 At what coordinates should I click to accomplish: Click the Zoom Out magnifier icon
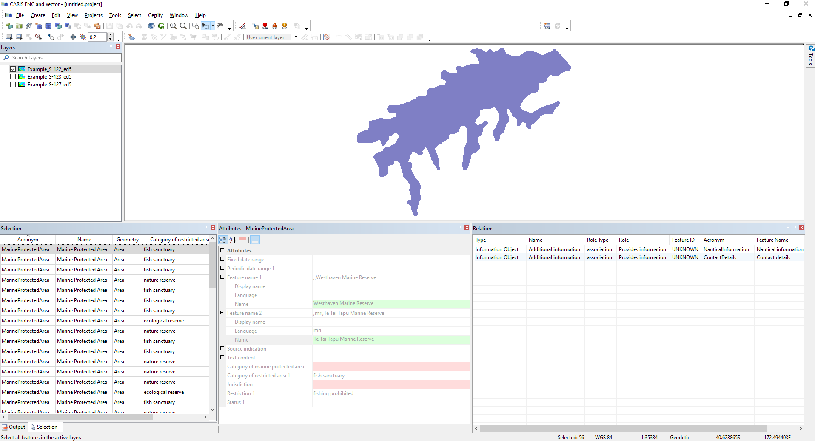183,26
